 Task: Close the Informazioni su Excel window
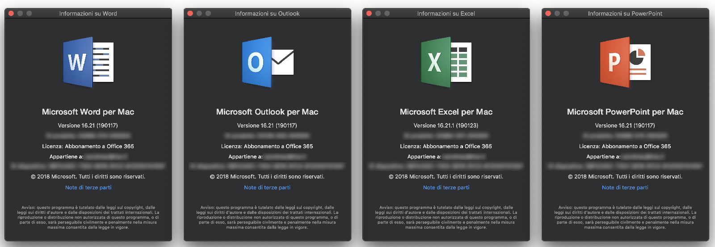click(x=369, y=13)
